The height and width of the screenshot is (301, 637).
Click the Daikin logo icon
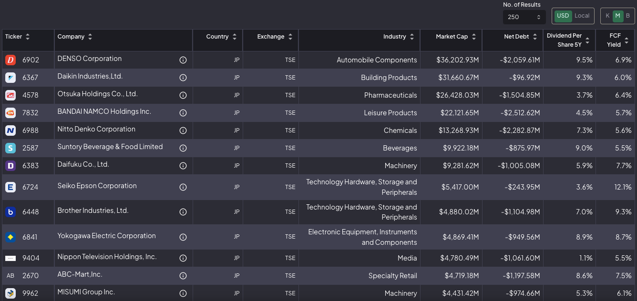(10, 78)
